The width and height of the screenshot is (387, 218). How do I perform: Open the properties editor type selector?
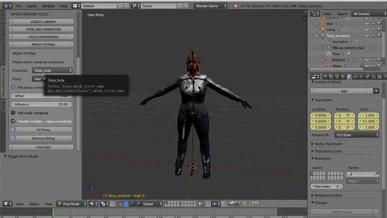click(315, 76)
